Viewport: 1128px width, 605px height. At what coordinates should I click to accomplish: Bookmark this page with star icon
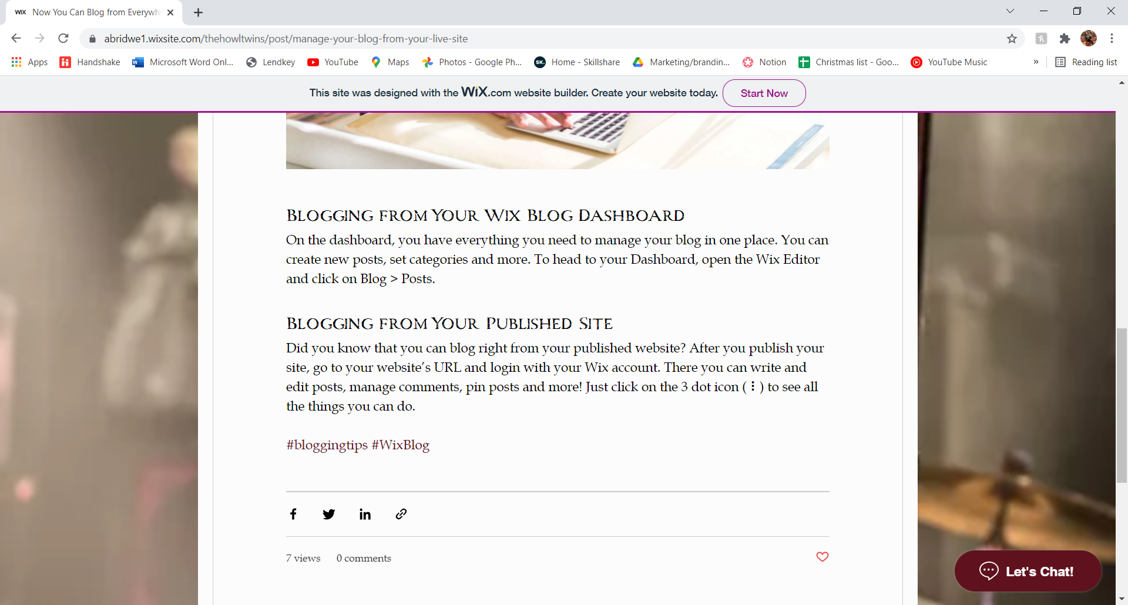(1012, 39)
